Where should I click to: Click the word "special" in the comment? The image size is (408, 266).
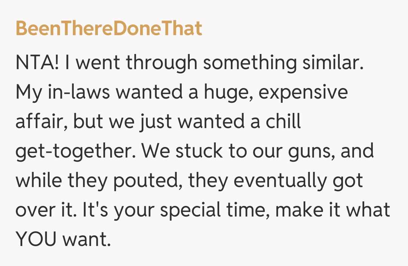click(192, 211)
